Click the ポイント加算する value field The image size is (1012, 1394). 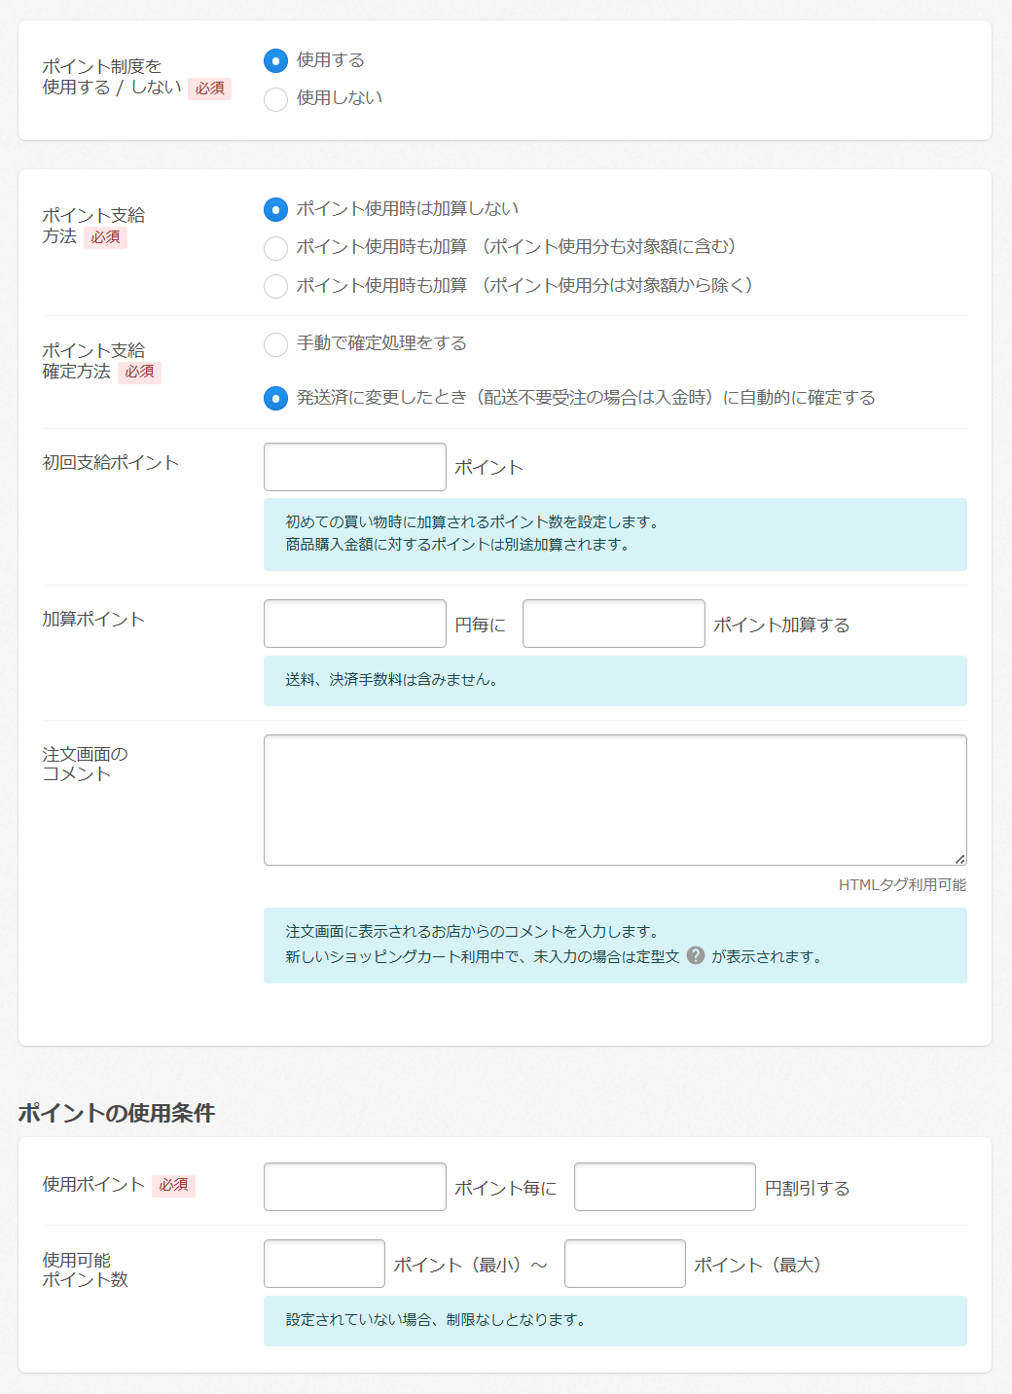tap(613, 624)
